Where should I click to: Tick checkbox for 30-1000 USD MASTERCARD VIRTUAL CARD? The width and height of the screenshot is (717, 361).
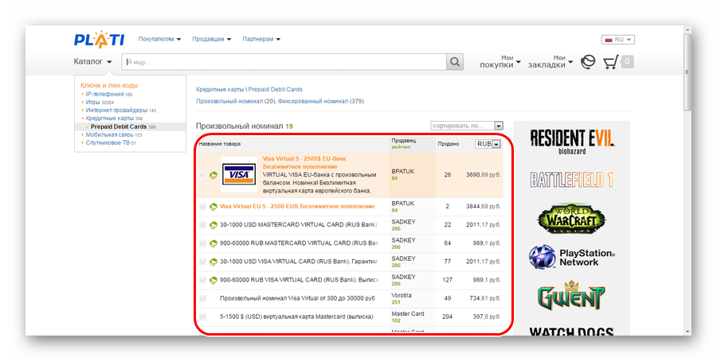click(202, 225)
